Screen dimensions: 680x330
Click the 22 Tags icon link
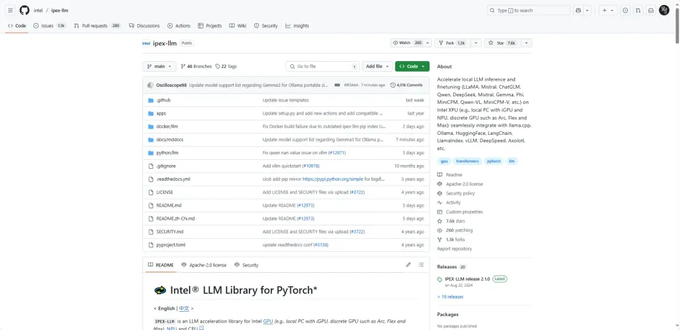pos(226,66)
